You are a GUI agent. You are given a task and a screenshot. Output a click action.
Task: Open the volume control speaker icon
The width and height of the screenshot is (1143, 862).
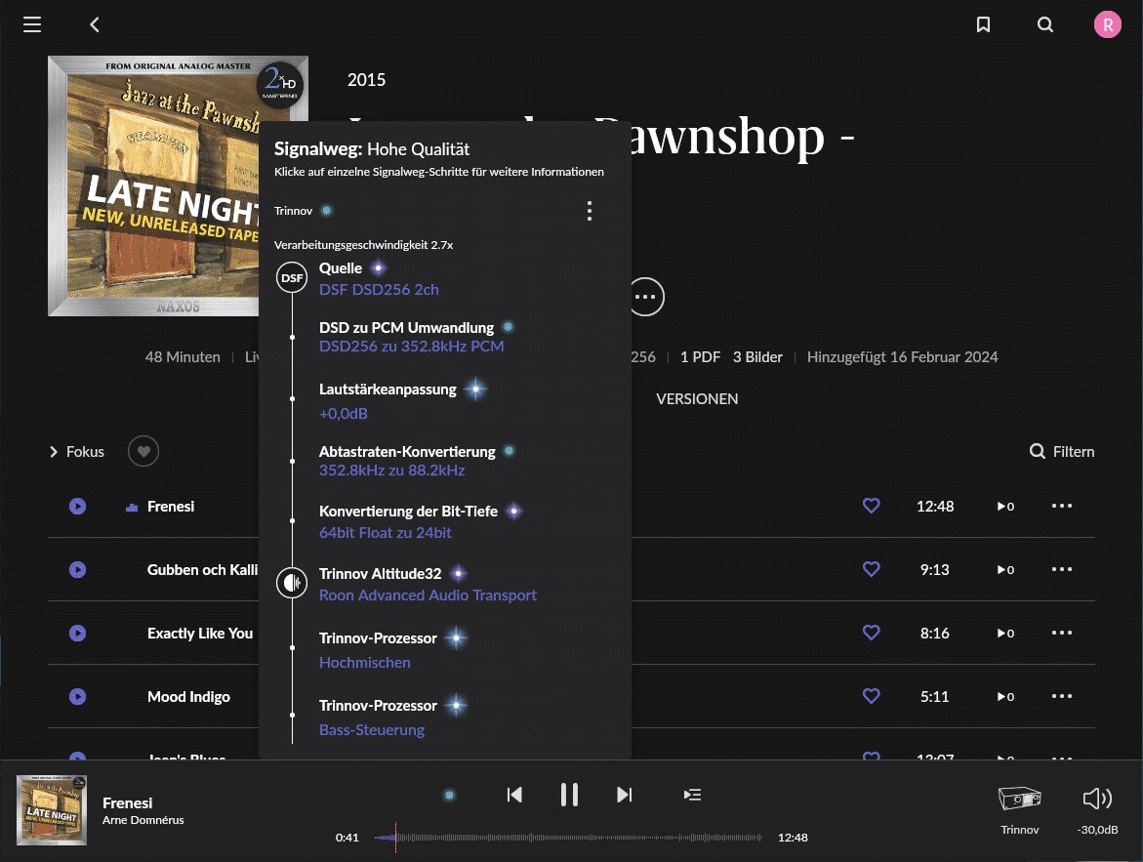coord(1097,799)
